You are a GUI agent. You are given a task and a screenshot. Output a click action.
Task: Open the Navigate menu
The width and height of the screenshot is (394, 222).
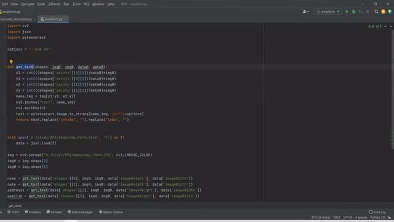tap(28, 4)
